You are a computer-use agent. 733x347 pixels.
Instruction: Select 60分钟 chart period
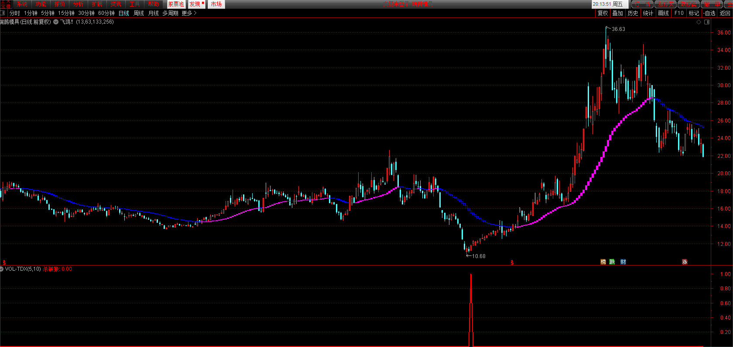click(x=106, y=13)
